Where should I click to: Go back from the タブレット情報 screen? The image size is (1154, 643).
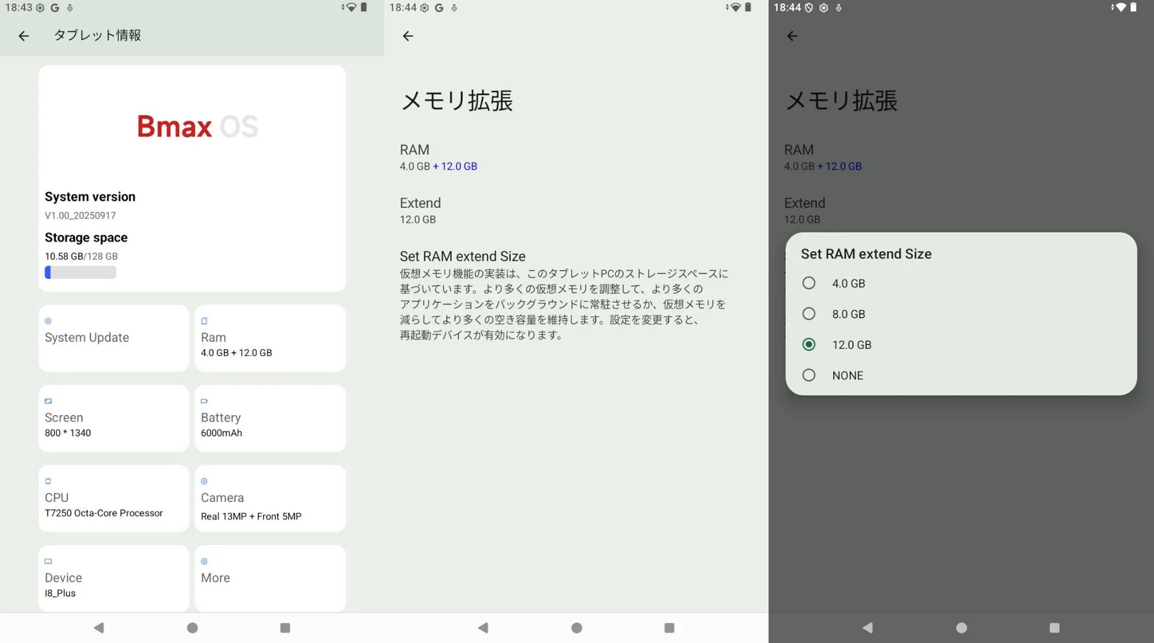pos(24,36)
